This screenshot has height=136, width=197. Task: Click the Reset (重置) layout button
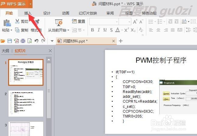click(x=79, y=21)
